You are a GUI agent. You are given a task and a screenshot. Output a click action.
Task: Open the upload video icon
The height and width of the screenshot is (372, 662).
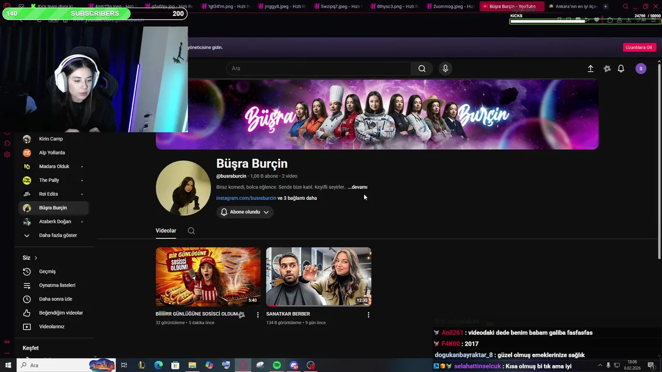click(x=591, y=68)
